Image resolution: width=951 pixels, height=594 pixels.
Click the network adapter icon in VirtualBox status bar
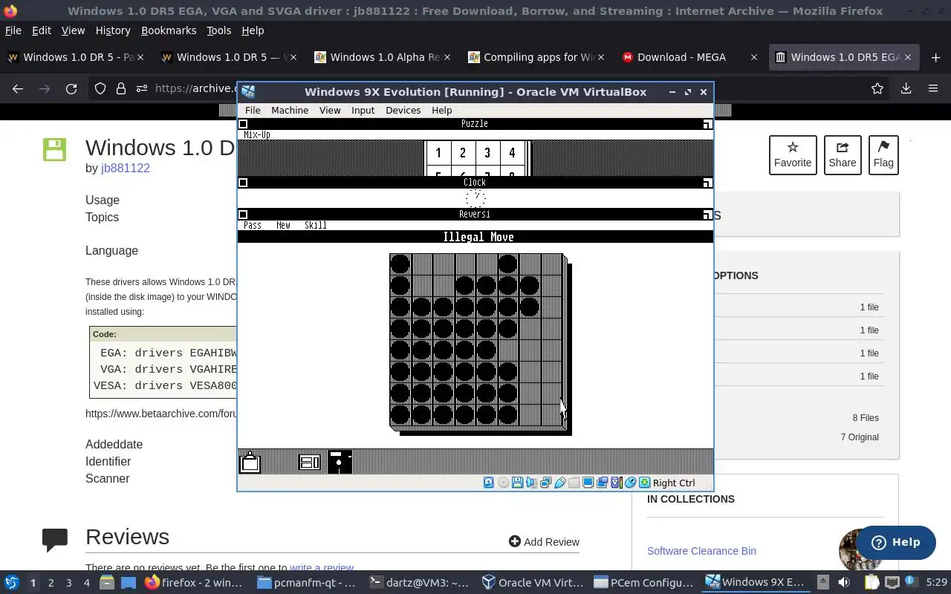[545, 483]
